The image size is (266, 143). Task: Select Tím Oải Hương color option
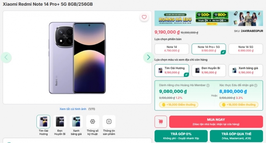172,70
